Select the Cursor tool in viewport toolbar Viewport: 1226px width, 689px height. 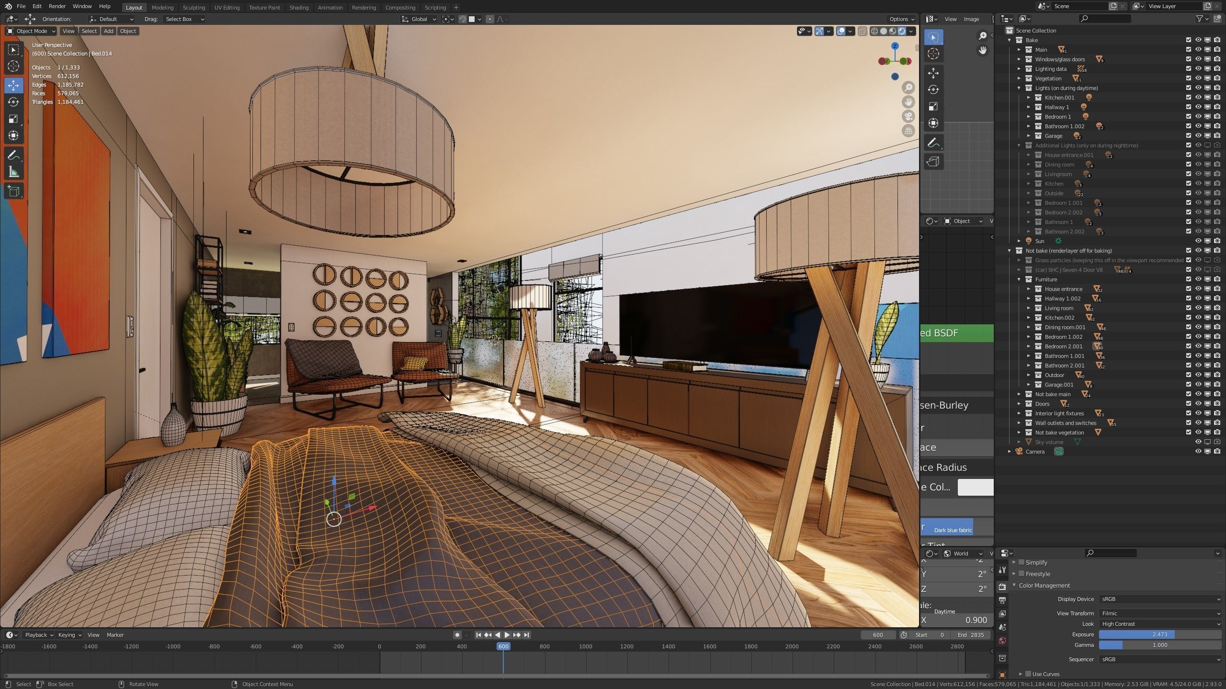[x=13, y=67]
